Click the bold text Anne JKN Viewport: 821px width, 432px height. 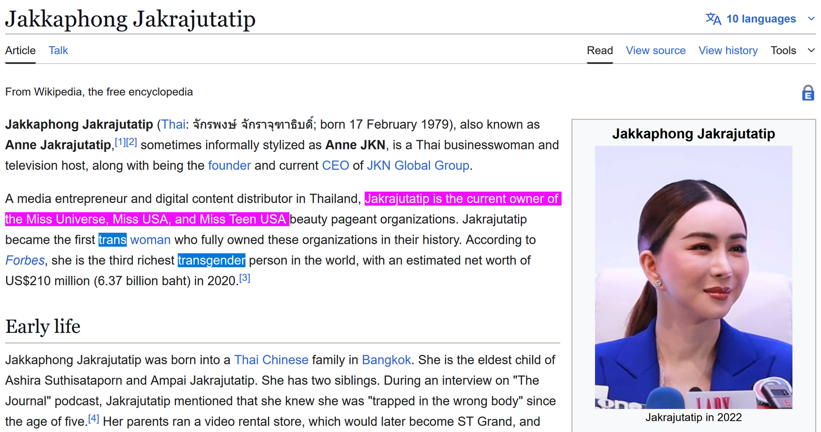coord(355,145)
